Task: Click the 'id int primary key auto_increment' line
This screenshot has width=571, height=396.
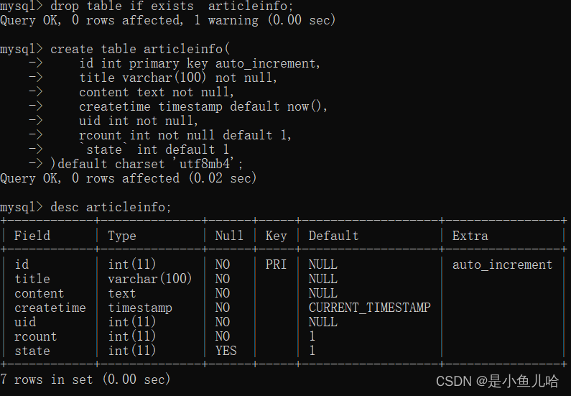Action: [x=200, y=63]
